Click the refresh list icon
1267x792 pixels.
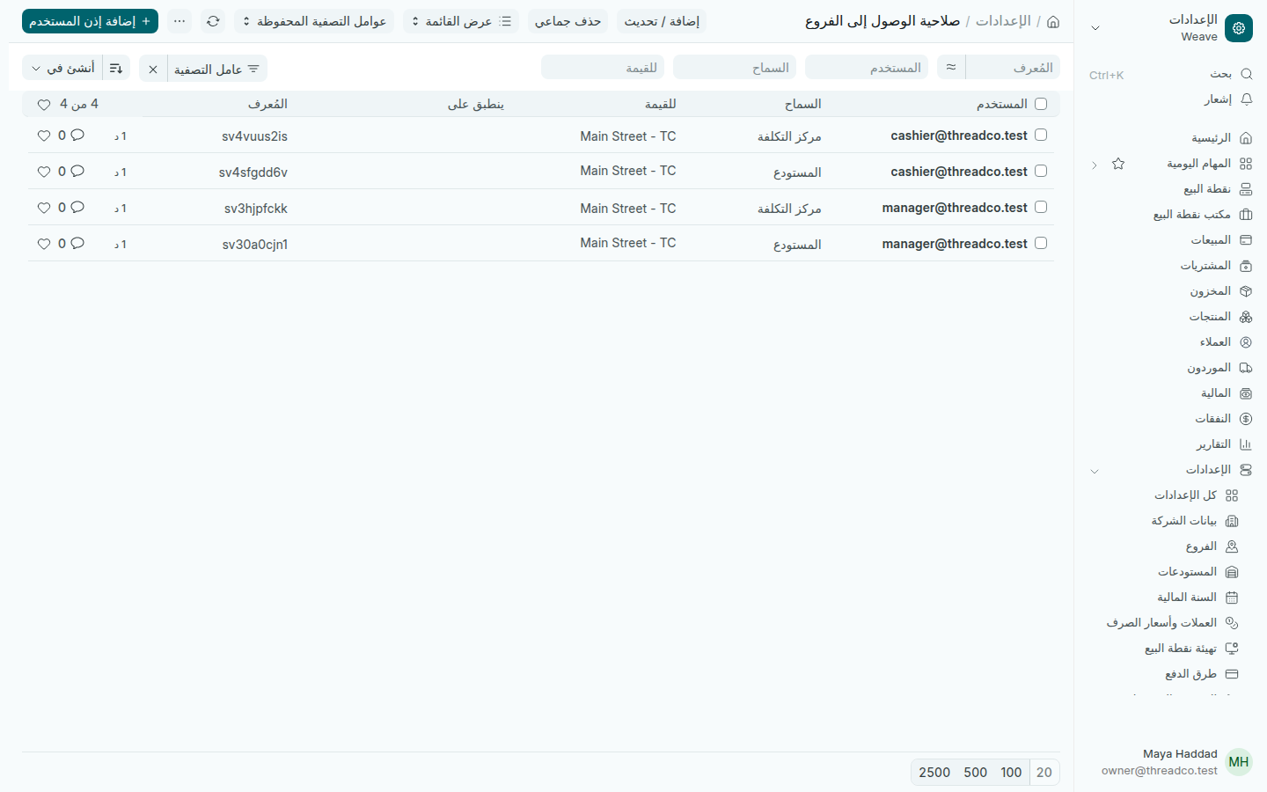click(213, 21)
